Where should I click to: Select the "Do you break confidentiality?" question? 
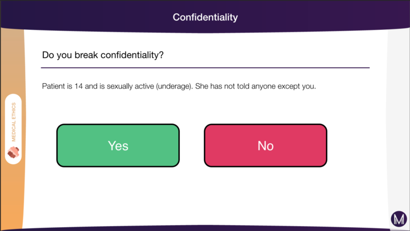click(x=102, y=55)
